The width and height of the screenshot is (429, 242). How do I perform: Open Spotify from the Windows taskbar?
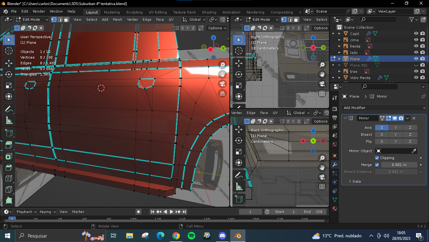point(191,236)
